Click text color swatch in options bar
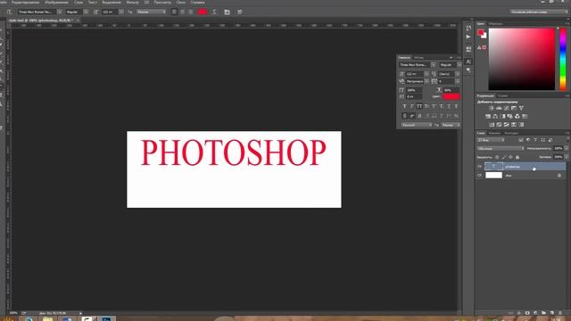Viewport: 571px width, 321px height. 203,12
